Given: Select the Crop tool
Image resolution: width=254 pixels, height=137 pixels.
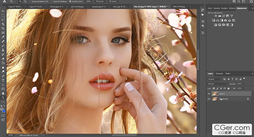Looking at the screenshot, I should click(3, 29).
